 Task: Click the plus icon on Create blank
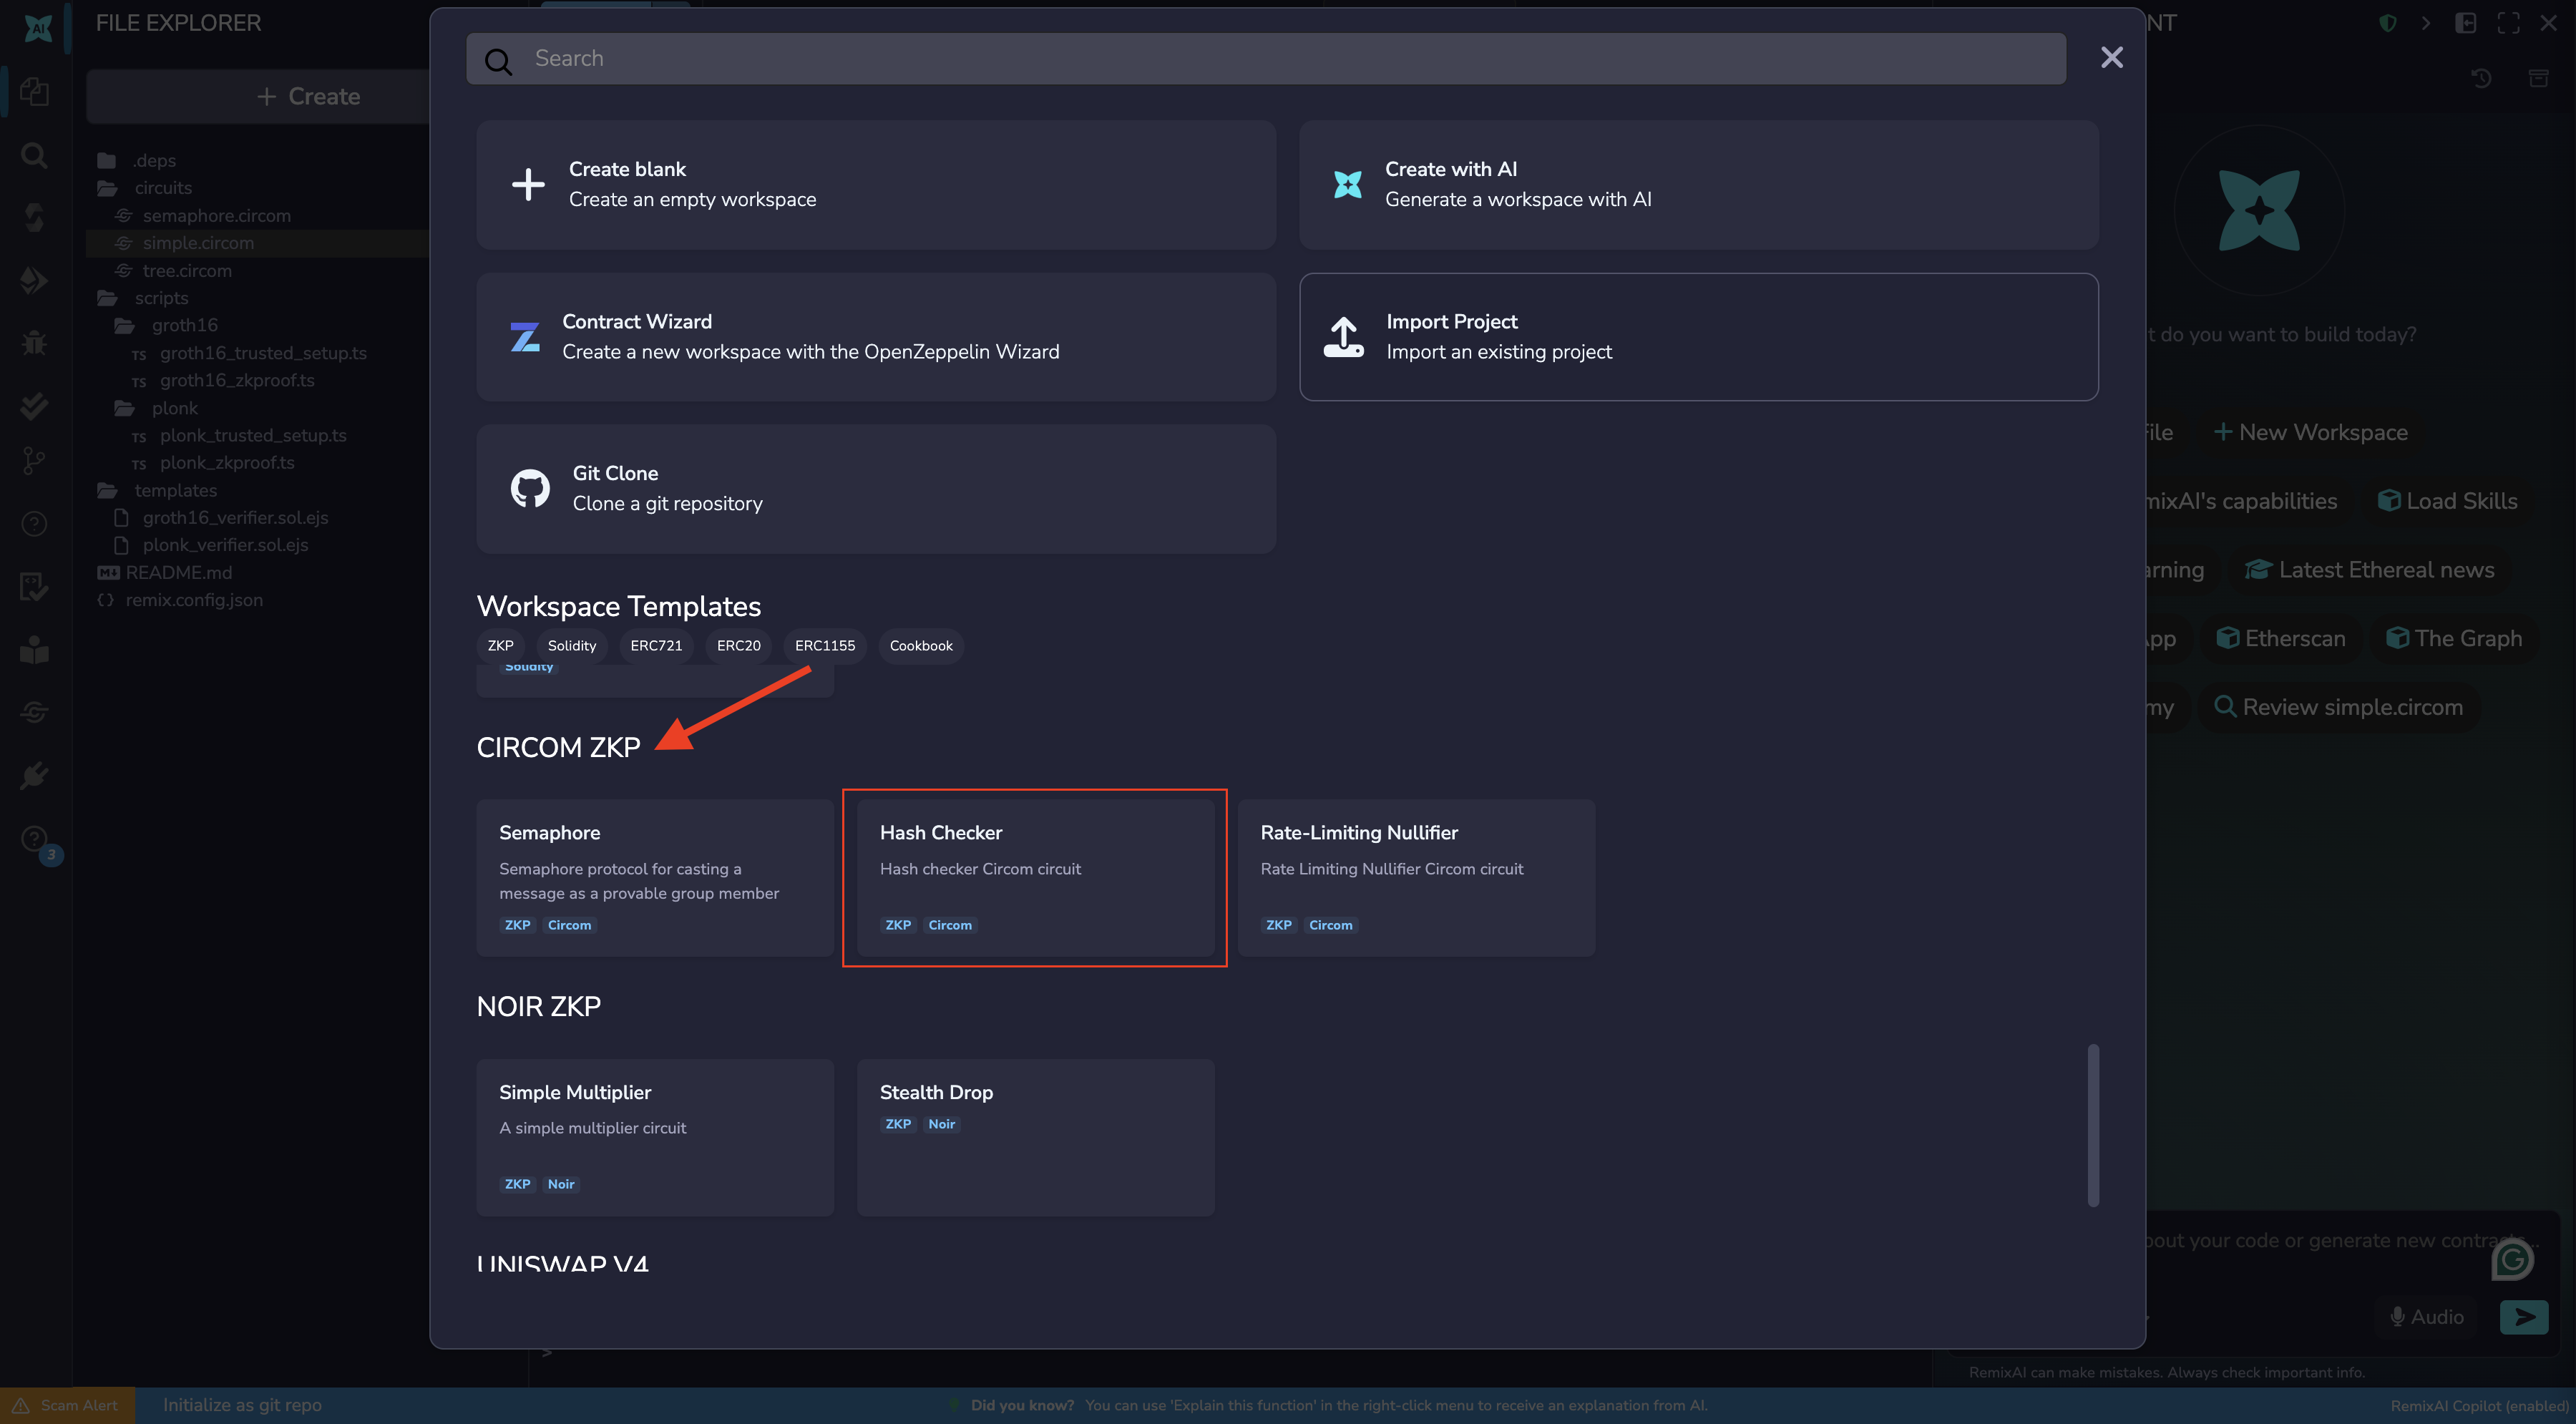tap(528, 184)
